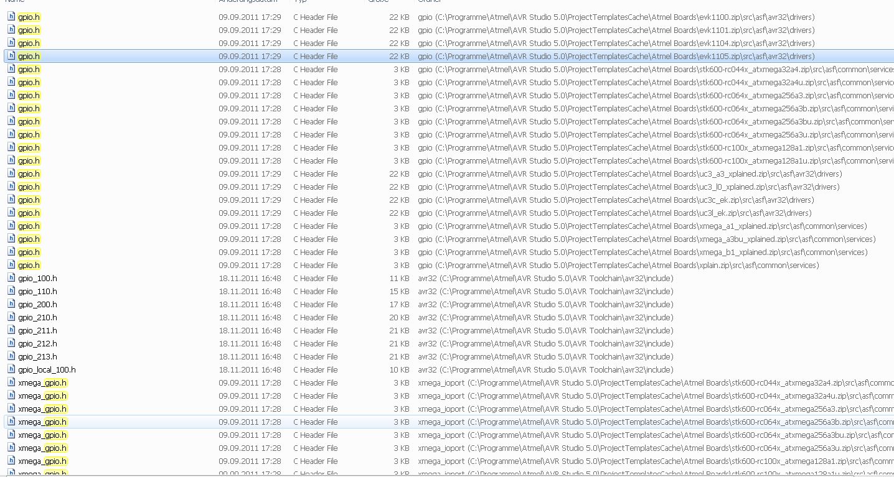Click the gpio.h file icon in highlighted evk1105.zip row
This screenshot has height=477, width=894.
(x=11, y=56)
